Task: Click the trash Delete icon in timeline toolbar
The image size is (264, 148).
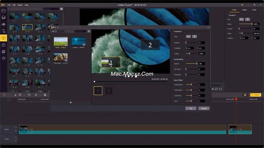Action: coord(29,95)
